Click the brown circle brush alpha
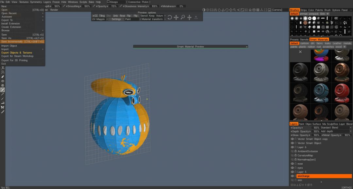 click(305, 23)
